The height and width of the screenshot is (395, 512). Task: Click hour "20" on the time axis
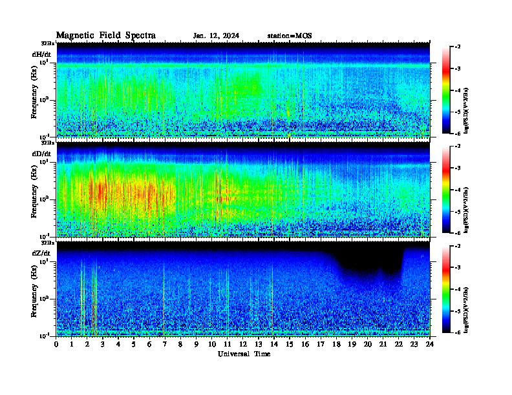368,344
